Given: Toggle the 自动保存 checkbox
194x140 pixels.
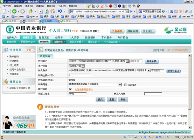Looking at the screenshot, I should coord(125,85).
